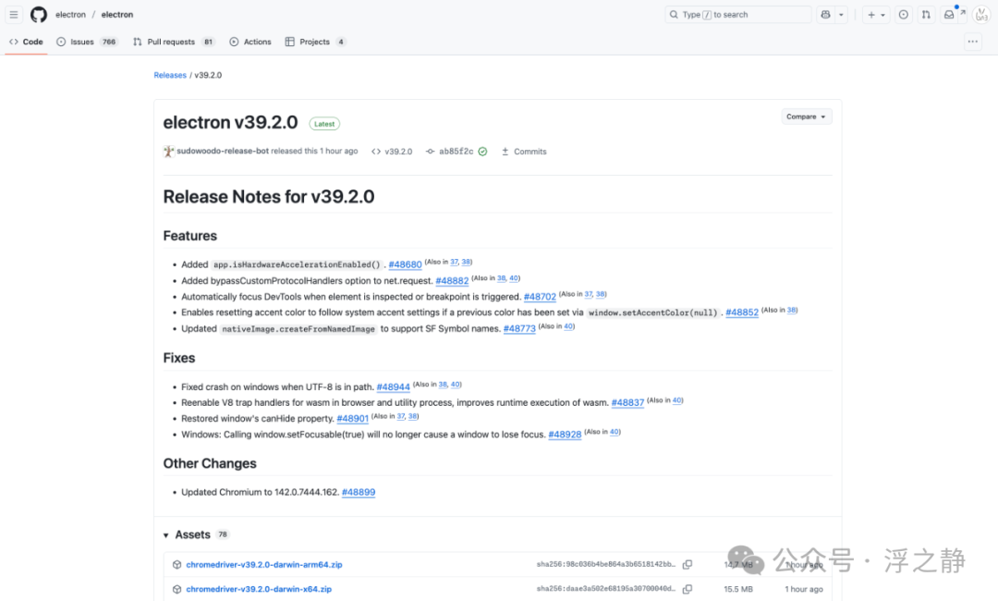
Task: Open Chromium update pull request #48899
Action: 359,492
